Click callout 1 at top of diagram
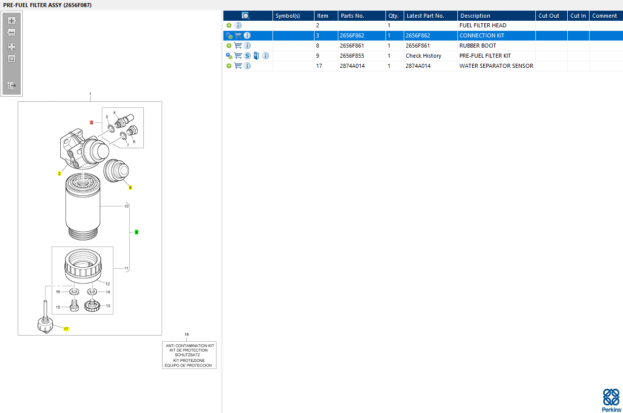Screen dimensions: 623x413 click(x=90, y=94)
